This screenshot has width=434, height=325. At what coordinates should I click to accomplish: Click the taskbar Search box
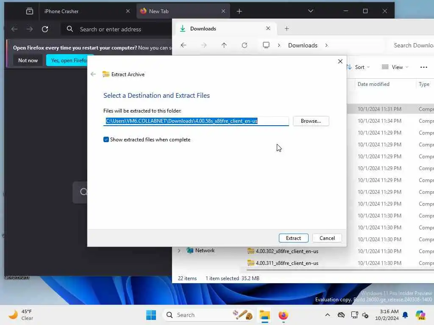(x=209, y=315)
